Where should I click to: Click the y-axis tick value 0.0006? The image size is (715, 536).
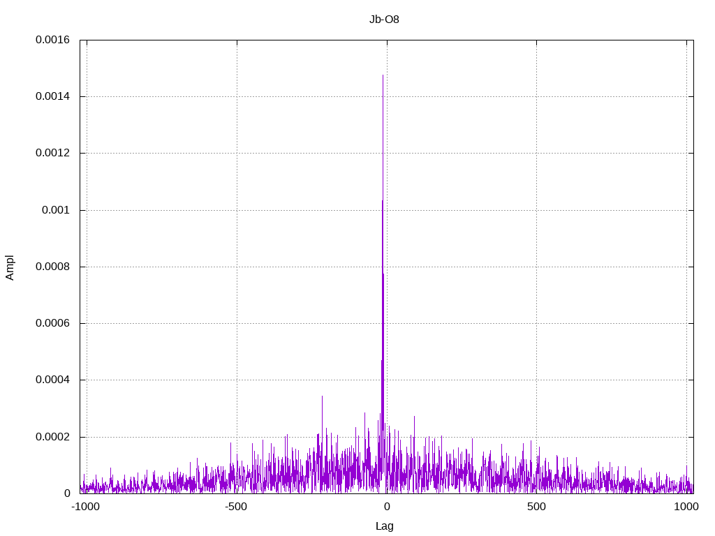(x=52, y=323)
